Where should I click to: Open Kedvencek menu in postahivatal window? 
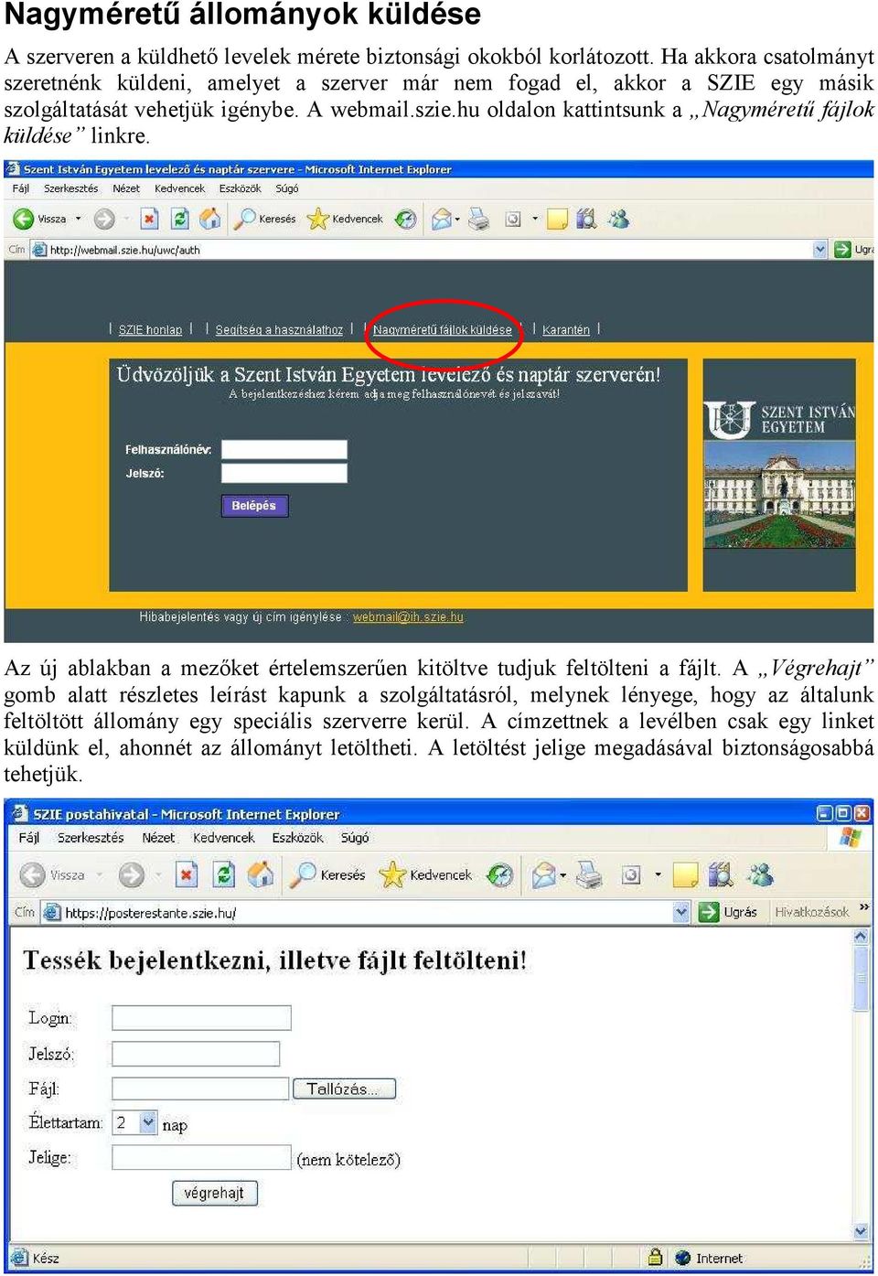coord(224,837)
